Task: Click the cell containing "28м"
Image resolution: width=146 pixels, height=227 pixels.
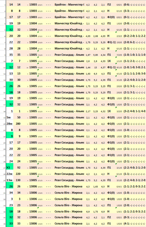Action: (10, 124)
